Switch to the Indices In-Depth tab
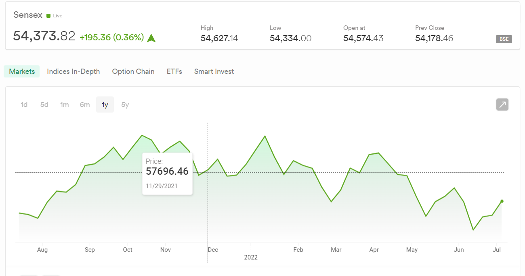 coord(73,71)
